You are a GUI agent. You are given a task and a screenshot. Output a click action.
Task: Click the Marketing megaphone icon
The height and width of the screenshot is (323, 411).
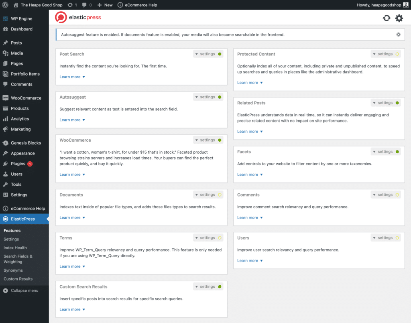coord(6,129)
